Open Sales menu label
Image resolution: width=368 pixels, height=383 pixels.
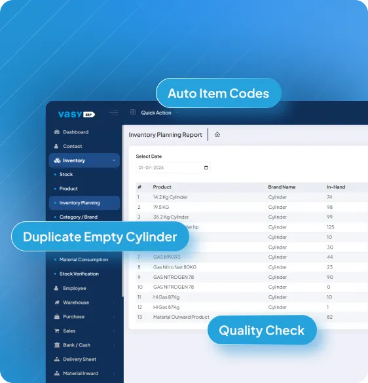pos(69,331)
